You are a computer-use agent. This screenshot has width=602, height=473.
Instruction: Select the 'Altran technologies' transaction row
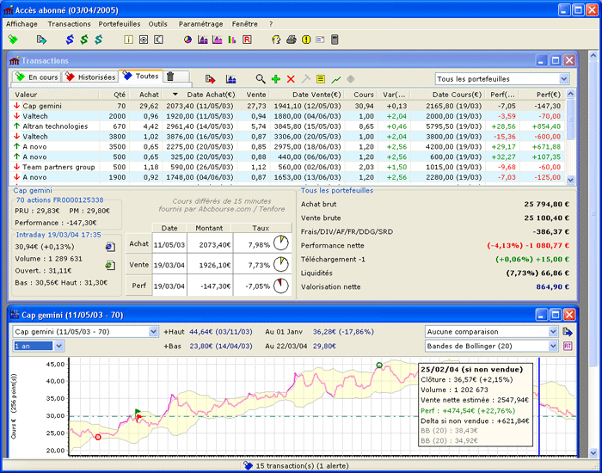tap(288, 126)
